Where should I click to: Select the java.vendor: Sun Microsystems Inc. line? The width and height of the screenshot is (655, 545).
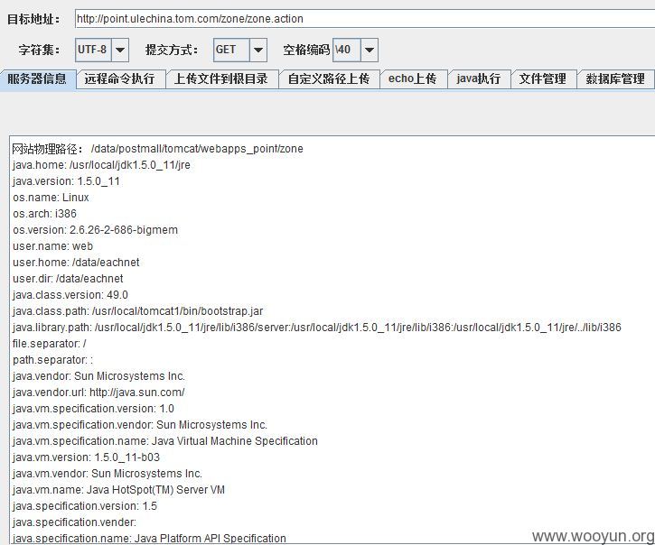click(98, 376)
